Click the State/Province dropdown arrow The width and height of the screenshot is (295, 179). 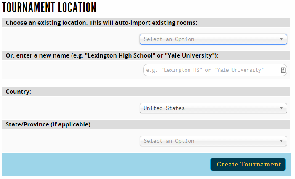pos(281,141)
